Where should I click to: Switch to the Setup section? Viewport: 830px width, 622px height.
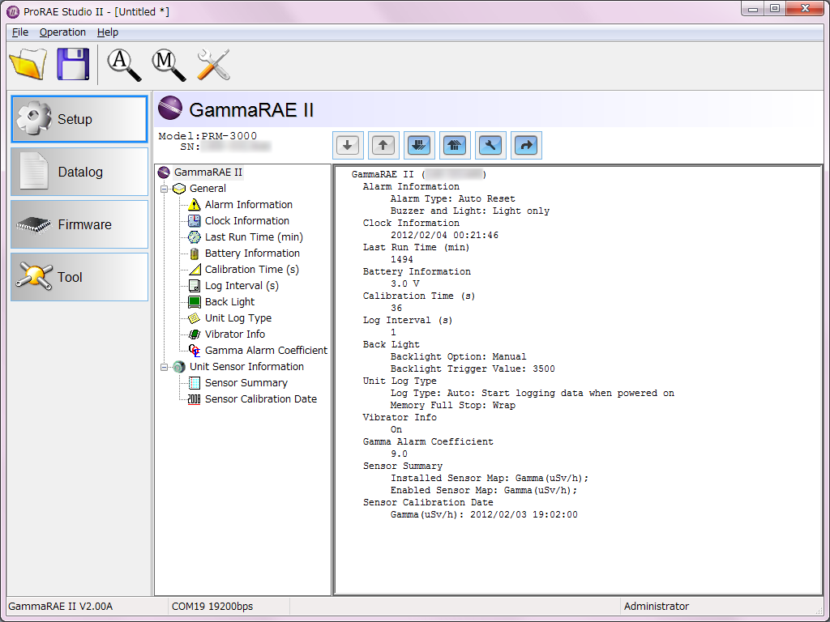click(x=79, y=119)
